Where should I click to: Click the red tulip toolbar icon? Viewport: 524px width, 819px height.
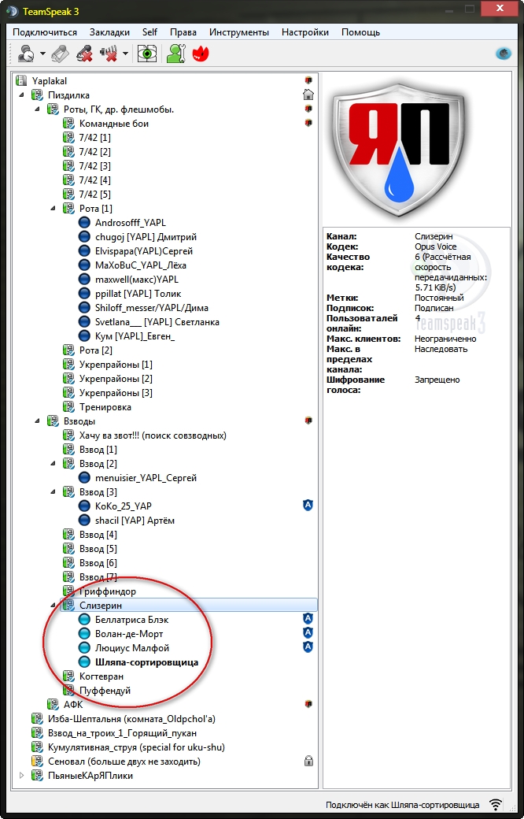(x=201, y=54)
